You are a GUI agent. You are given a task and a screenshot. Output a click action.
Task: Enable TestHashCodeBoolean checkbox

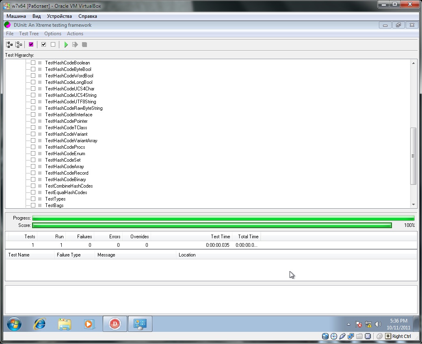click(x=33, y=62)
